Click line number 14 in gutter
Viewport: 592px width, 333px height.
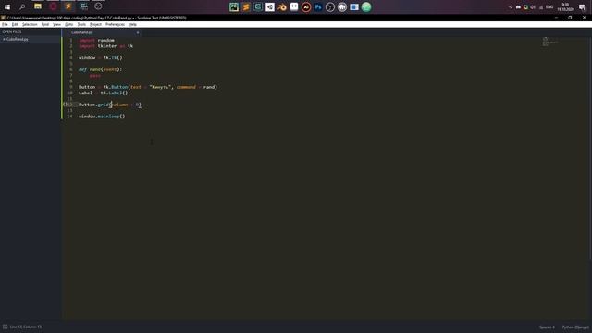click(70, 117)
